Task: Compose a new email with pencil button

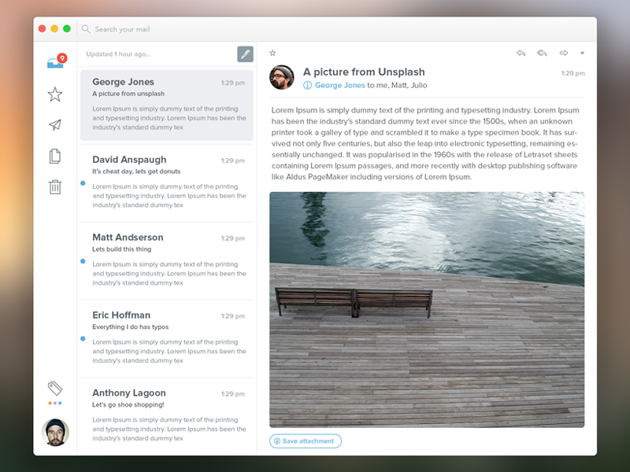Action: (x=245, y=53)
